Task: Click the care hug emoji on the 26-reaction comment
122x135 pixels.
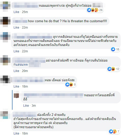Action: point(96,10)
